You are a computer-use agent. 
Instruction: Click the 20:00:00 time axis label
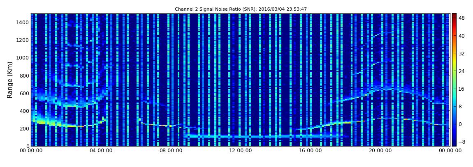[x=380, y=151]
